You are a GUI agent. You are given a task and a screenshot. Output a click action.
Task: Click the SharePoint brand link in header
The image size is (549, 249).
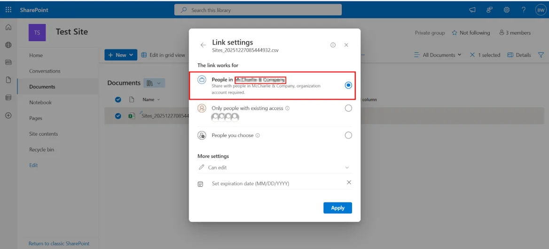[34, 10]
